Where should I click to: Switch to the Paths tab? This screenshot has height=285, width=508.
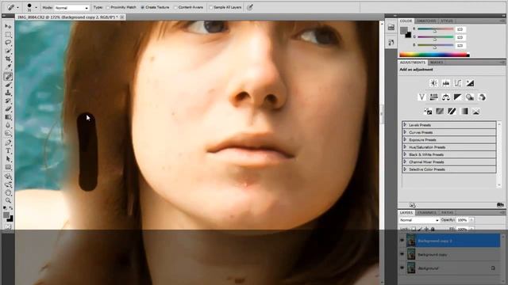(447, 213)
